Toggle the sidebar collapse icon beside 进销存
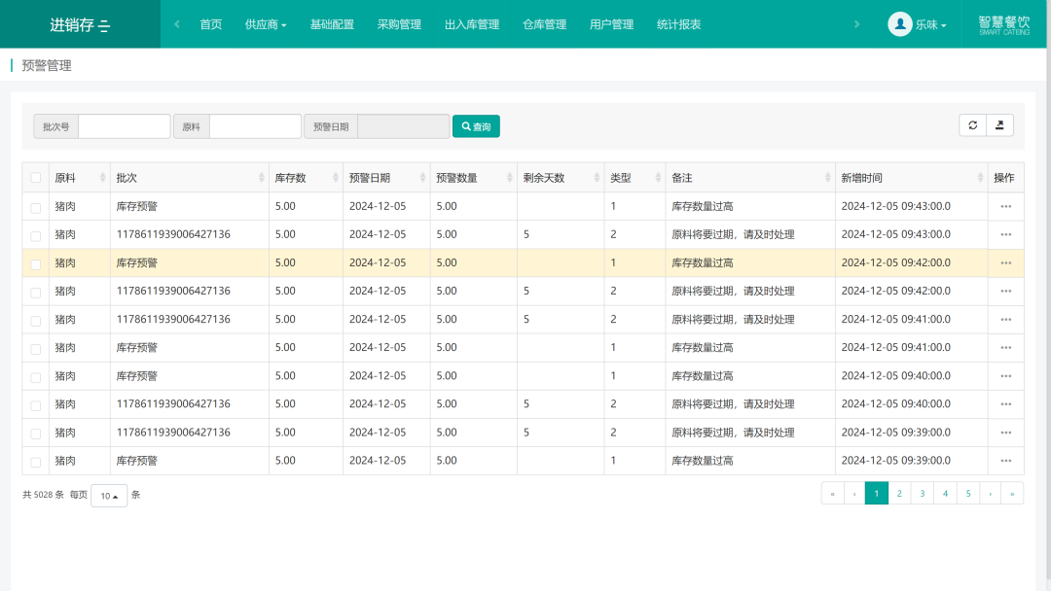1051x591 pixels. pos(104,26)
